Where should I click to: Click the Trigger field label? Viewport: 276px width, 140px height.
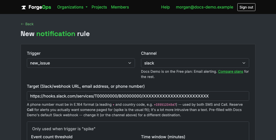coord(34,53)
